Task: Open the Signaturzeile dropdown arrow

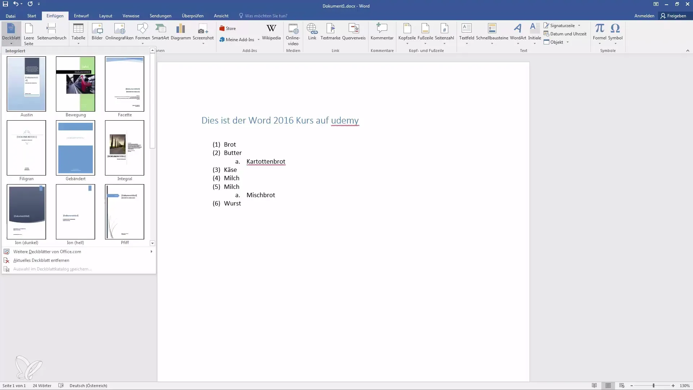Action: coord(579,26)
